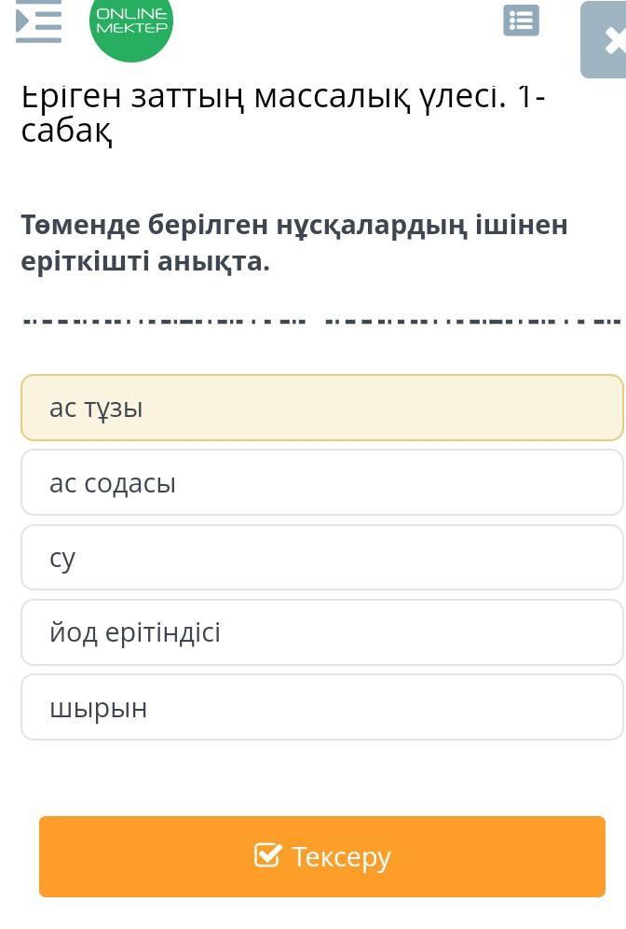Click the "ONLINE" text in the logo

click(131, 14)
